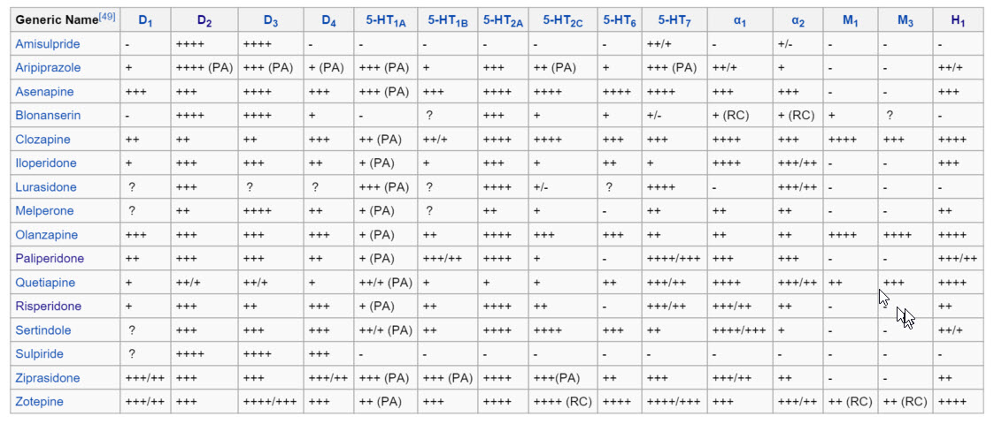
Task: Open the Clozapine drug link
Action: point(42,140)
